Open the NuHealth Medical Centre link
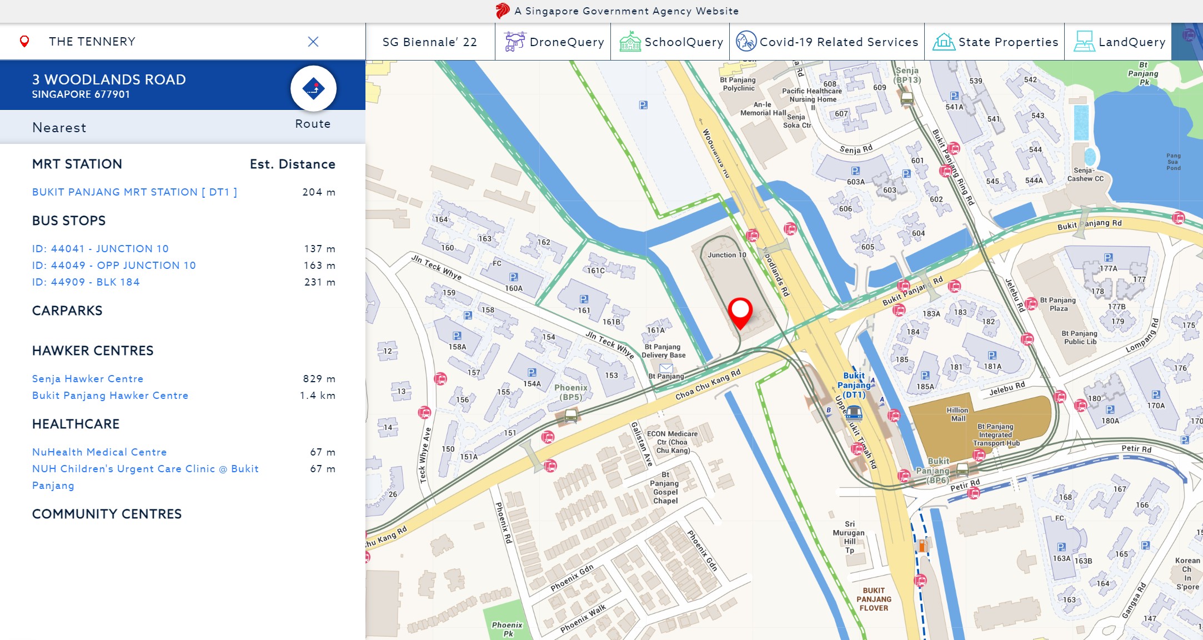The width and height of the screenshot is (1203, 640). (99, 452)
